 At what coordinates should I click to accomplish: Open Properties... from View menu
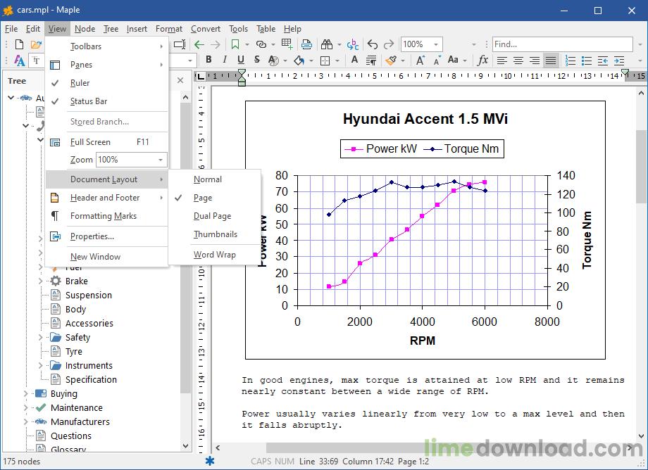pos(106,236)
